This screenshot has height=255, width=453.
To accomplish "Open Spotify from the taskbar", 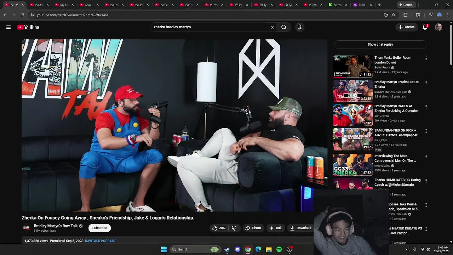I will coord(279,249).
